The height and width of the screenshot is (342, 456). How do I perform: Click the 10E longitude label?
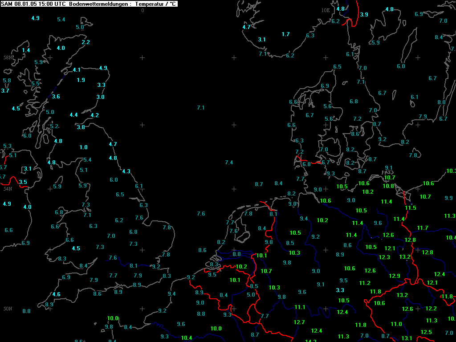click(326, 10)
